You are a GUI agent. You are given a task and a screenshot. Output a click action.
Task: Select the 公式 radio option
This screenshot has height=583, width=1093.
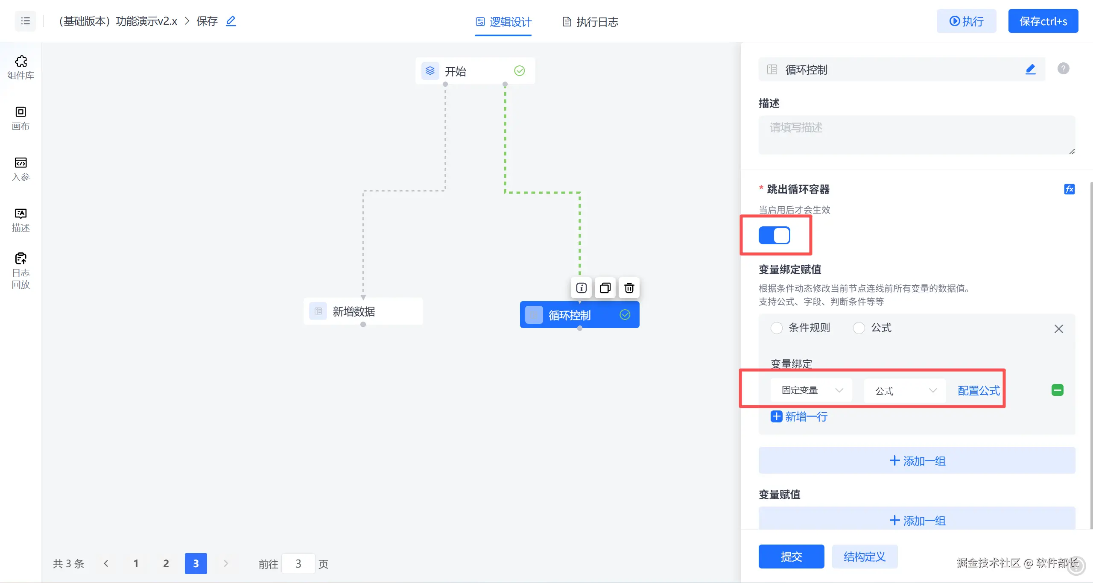pos(859,328)
